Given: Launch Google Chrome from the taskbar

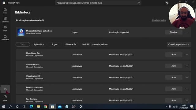Looking at the screenshot, I should [46, 107].
